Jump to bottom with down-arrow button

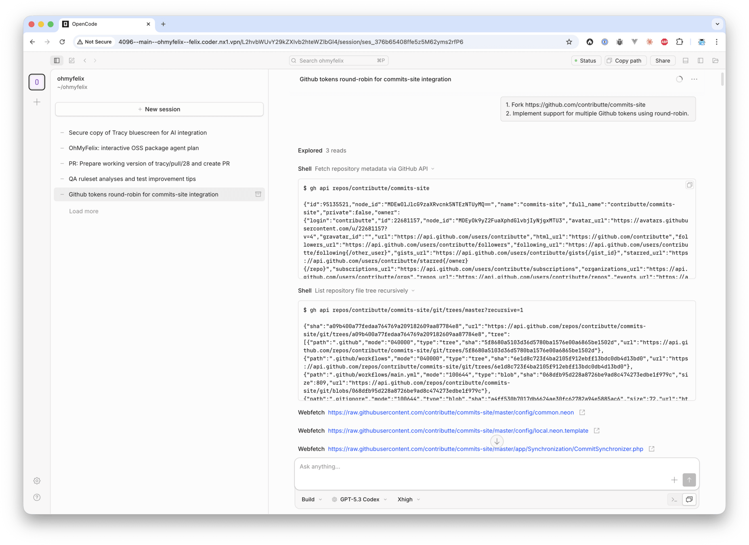click(x=497, y=441)
